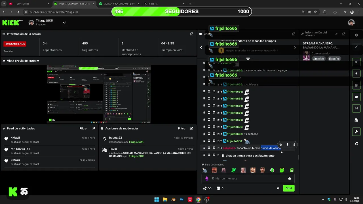Pin the bebeta22 message
Image resolution: width=363 pixels, height=204 pixels.
pyautogui.click(x=287, y=145)
